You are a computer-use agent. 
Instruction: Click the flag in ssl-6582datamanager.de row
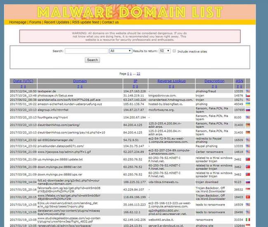248,140
